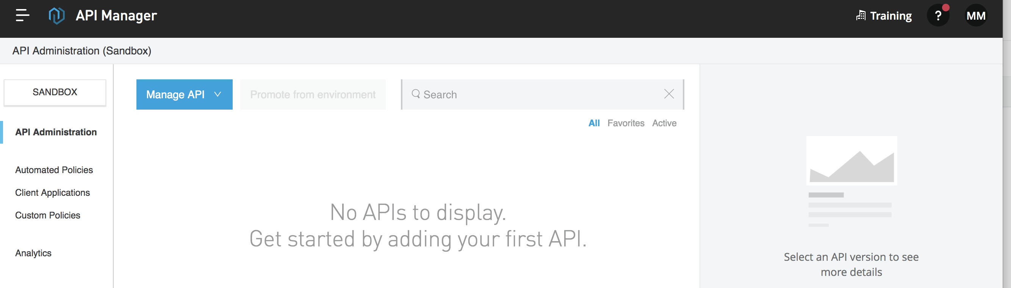
Task: Expand the Manage API dropdown chevron
Action: [218, 95]
